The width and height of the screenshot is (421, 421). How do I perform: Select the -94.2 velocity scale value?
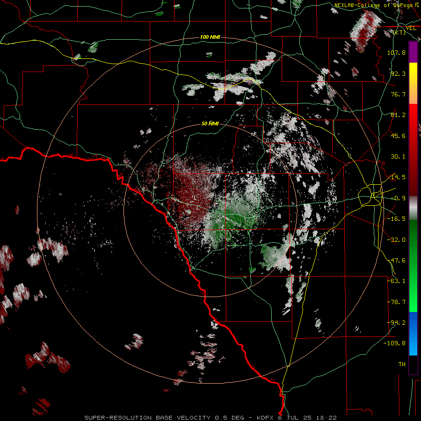pos(396,323)
